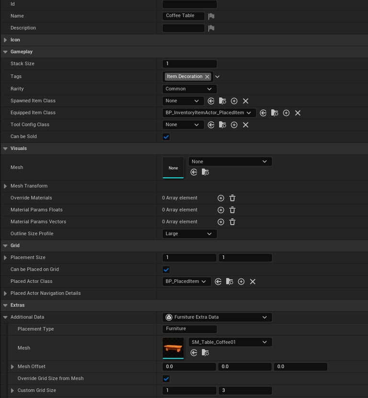This screenshot has height=398, width=368.
Task: Collapse the Gameplay section
Action: (5, 52)
